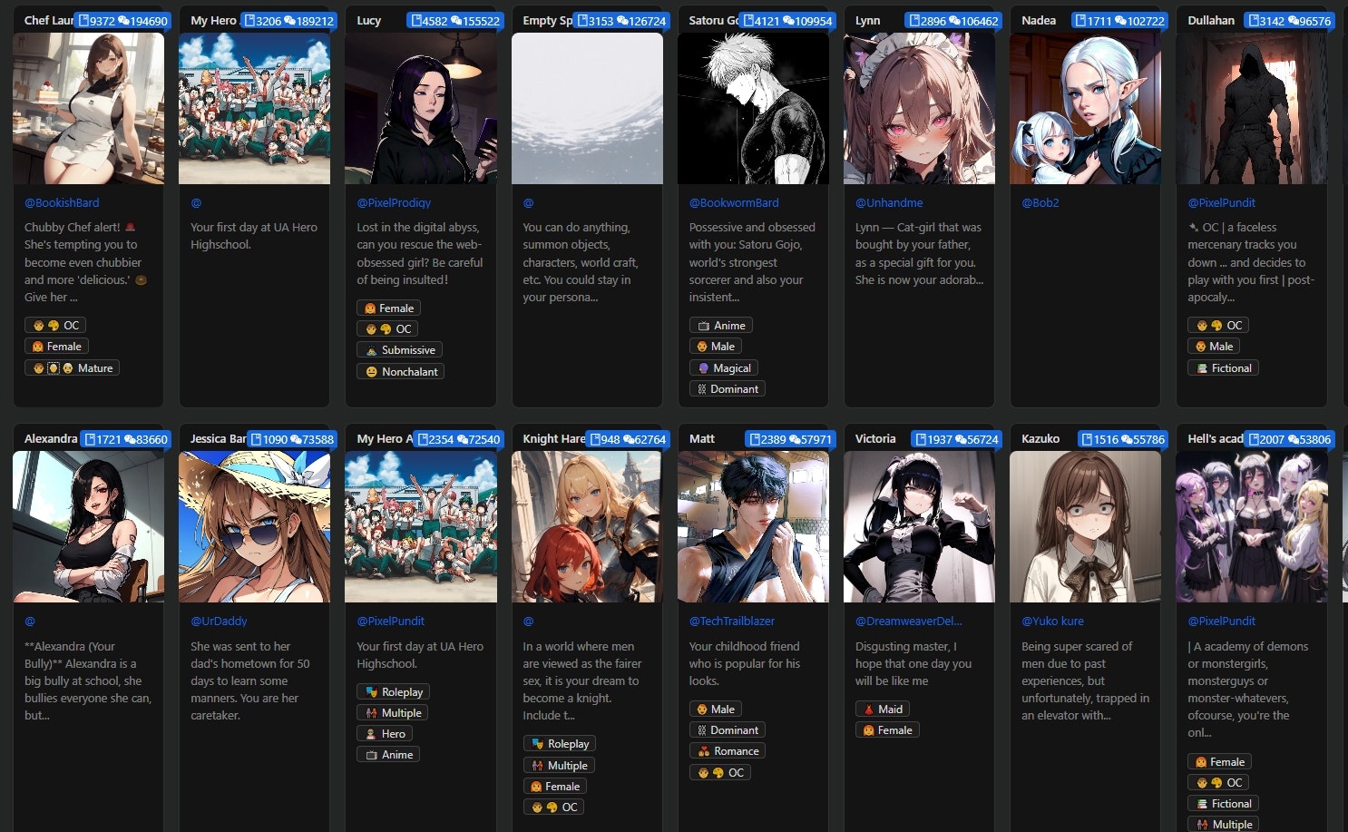Select the Anime tag on Satoru Gojo
Viewport: 1348px width, 832px height.
(x=721, y=326)
